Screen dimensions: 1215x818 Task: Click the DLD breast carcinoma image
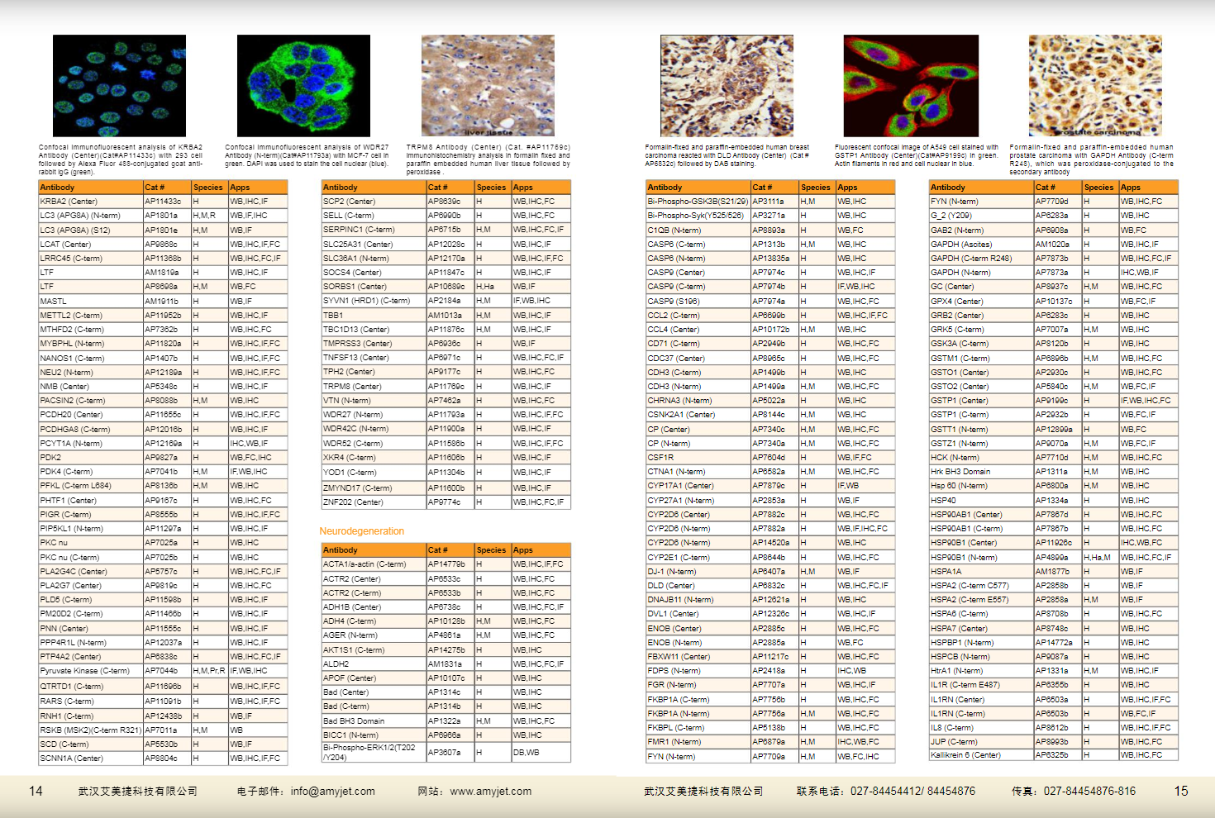tap(727, 86)
